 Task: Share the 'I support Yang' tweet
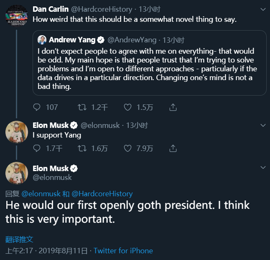173,148
